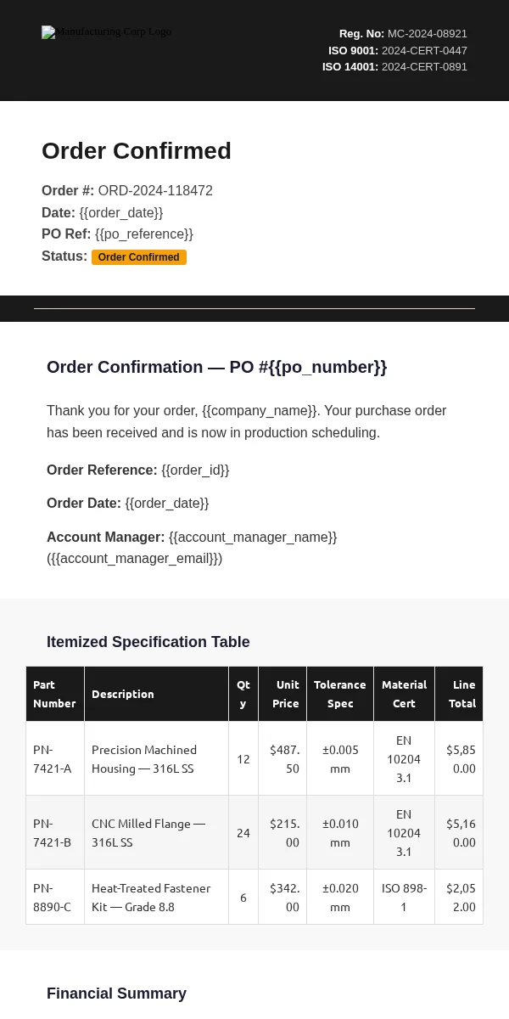Click the ISO 898-1 material cert cell

tap(405, 898)
